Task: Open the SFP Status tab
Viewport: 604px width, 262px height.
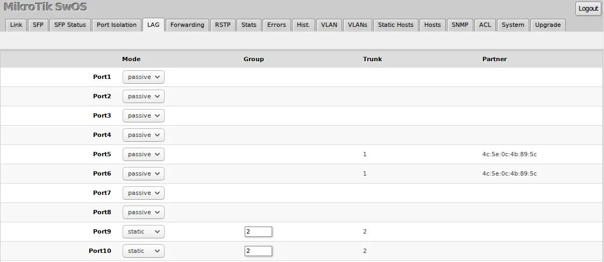Action: 70,25
